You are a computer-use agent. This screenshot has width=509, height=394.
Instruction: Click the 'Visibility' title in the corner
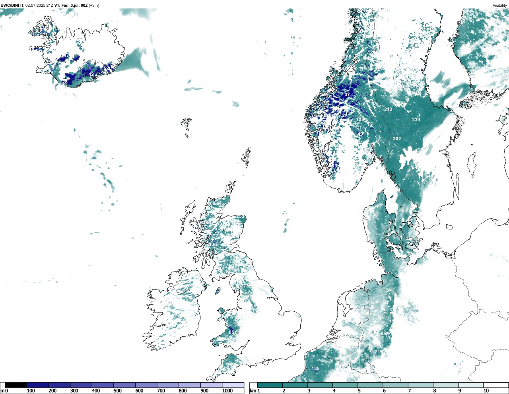tap(500, 5)
